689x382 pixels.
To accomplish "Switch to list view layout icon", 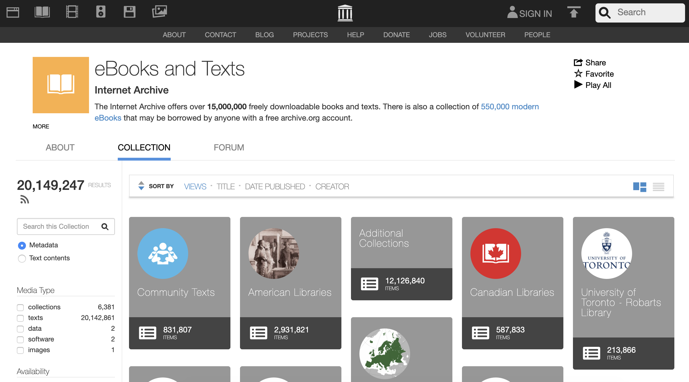I will point(658,187).
